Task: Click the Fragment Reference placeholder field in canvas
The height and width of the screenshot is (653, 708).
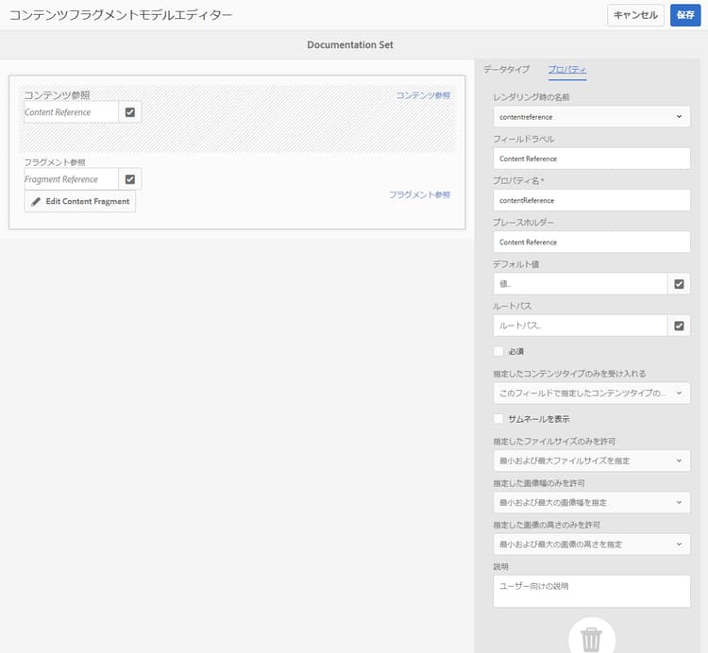Action: click(72, 179)
